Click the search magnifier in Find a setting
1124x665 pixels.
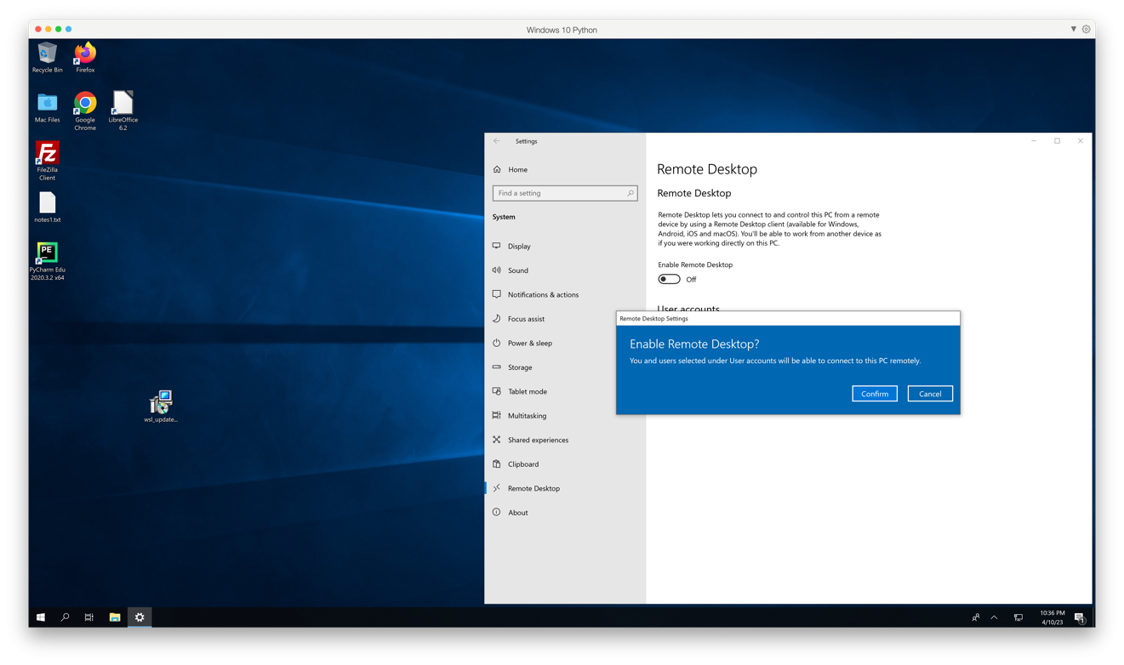pyautogui.click(x=630, y=193)
